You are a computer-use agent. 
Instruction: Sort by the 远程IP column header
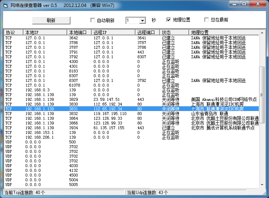[x=113, y=32]
